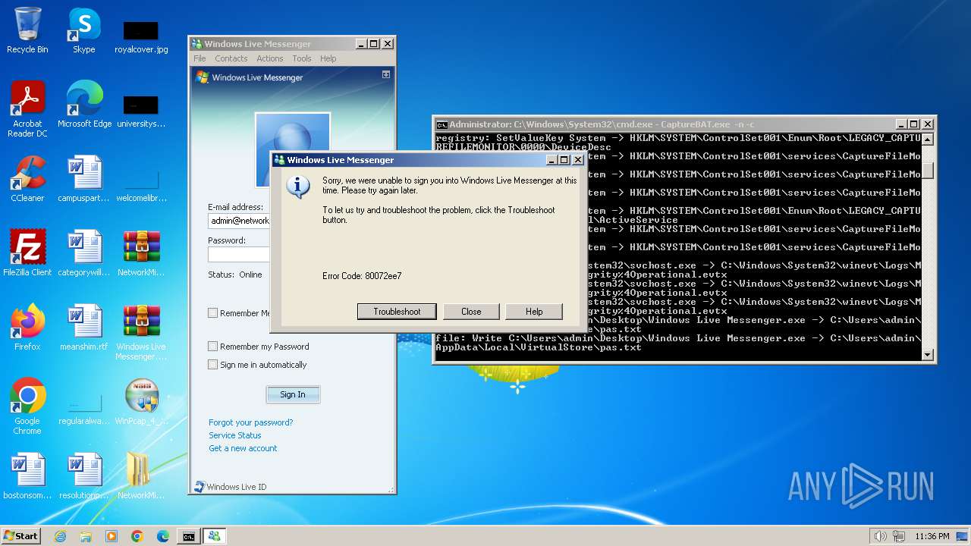
Task: Open the upper NetworkMi archive at the FileZilla row
Action: [141, 253]
